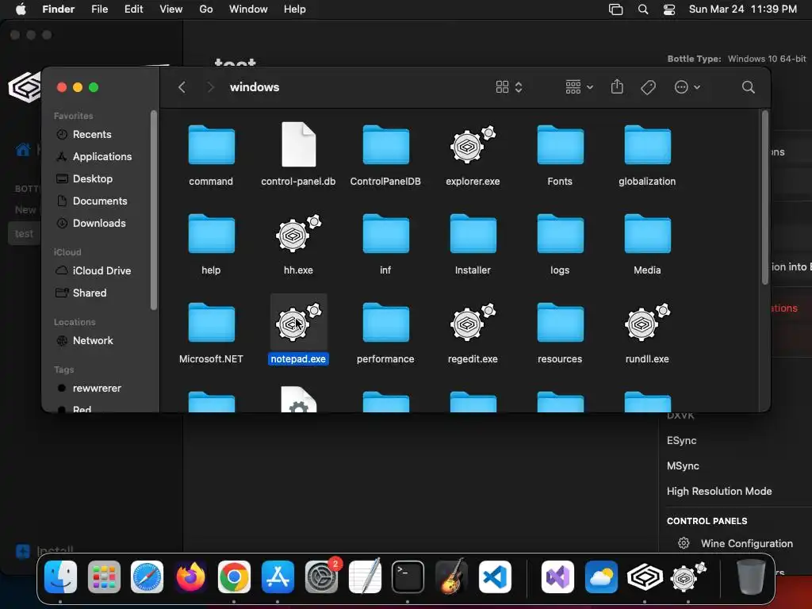Open System Settings from the Dock
The image size is (812, 609).
pyautogui.click(x=321, y=576)
